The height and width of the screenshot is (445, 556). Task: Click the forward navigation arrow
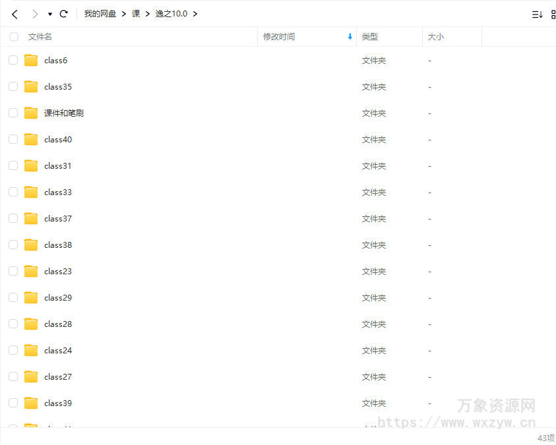point(34,13)
